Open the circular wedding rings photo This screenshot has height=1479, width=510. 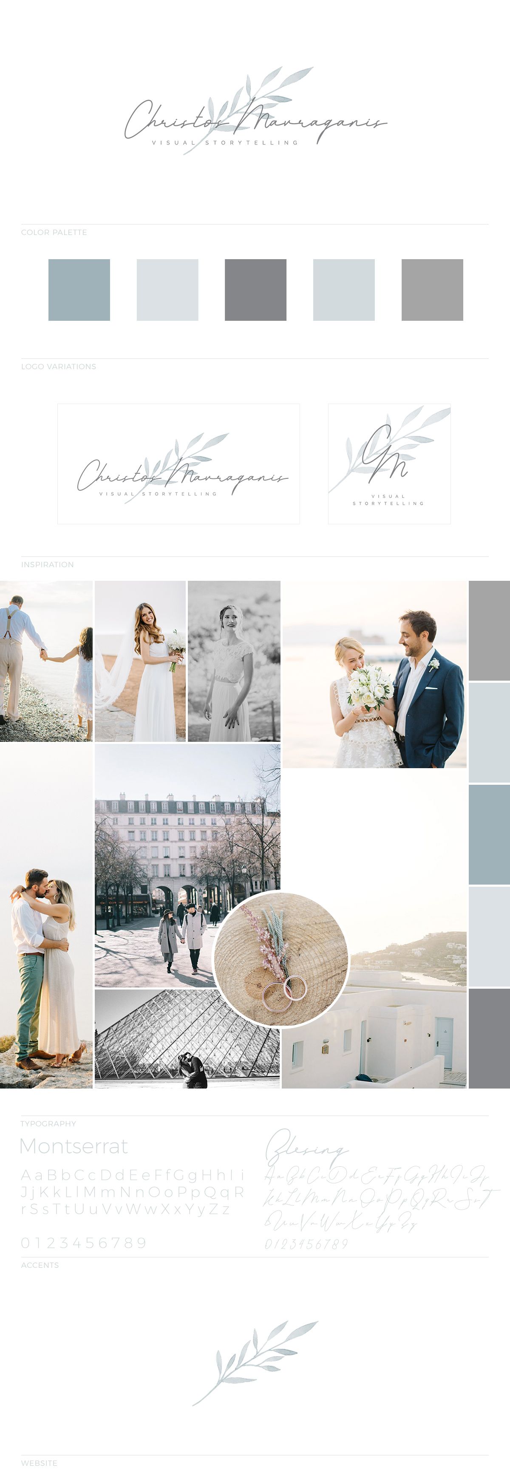[x=281, y=959]
